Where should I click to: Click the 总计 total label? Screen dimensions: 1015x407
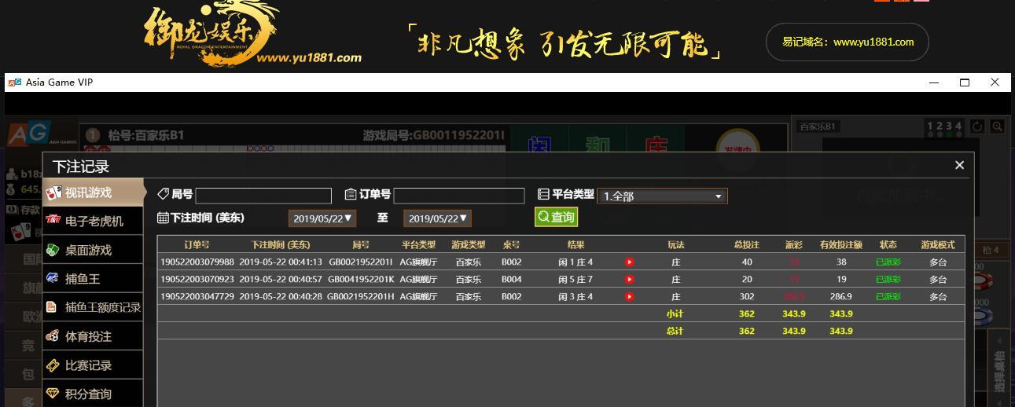(675, 331)
